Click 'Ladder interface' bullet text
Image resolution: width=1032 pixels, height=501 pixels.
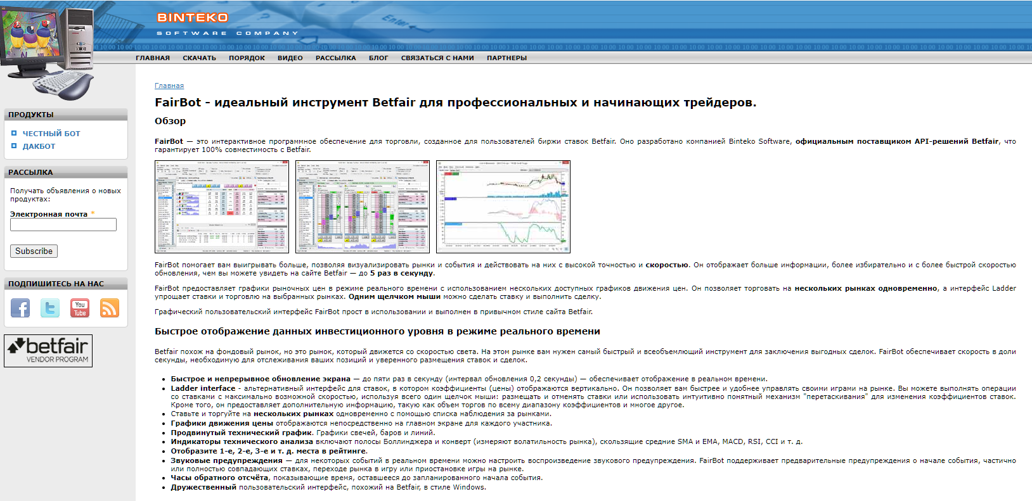tap(203, 388)
